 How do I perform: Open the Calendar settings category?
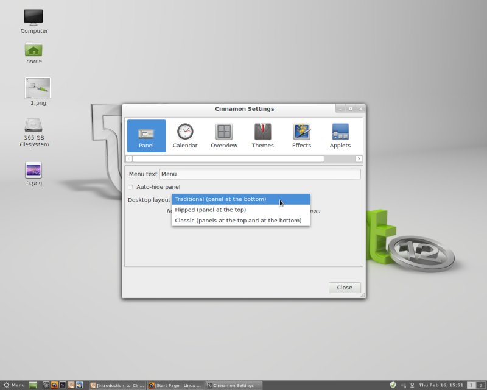pos(185,136)
